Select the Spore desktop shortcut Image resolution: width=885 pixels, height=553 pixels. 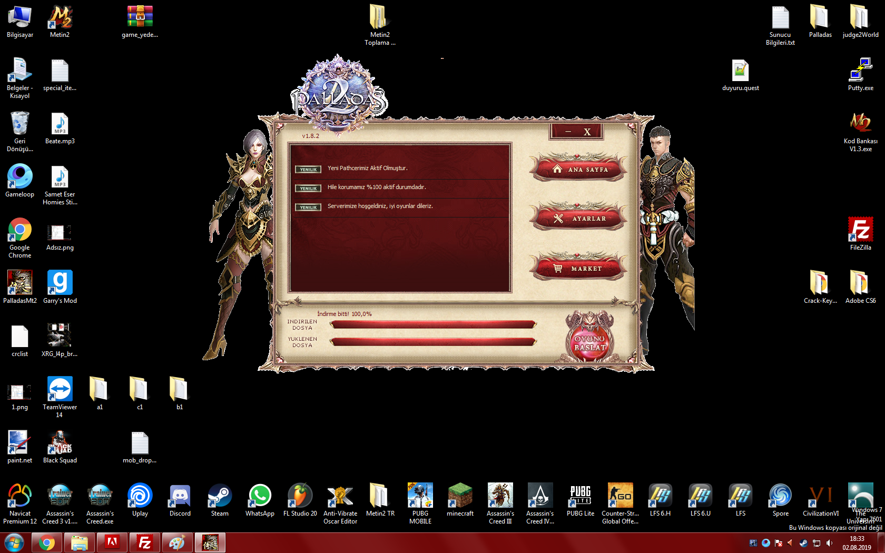click(780, 500)
